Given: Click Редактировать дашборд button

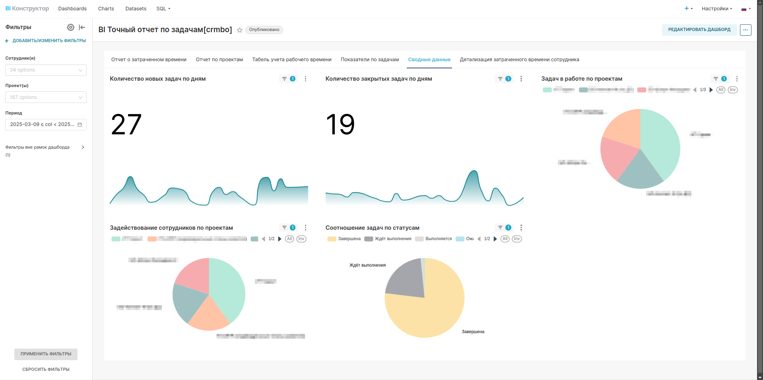Looking at the screenshot, I should 699,30.
